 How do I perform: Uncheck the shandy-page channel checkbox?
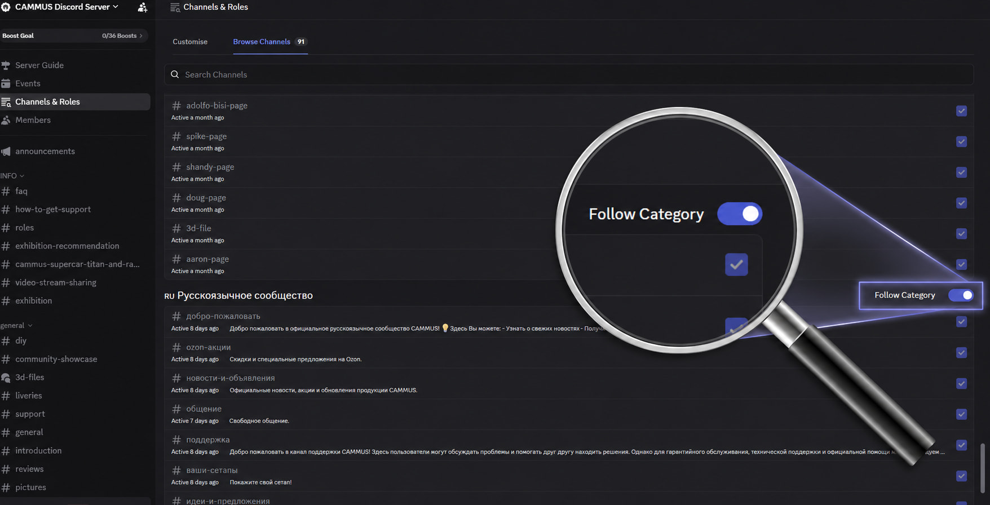(961, 172)
